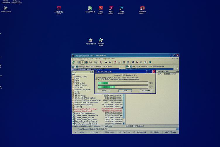The width and height of the screenshot is (220, 147).
Task: Open Adobe Bridge CS5.1 desktop icon
Action: (x=59, y=9)
